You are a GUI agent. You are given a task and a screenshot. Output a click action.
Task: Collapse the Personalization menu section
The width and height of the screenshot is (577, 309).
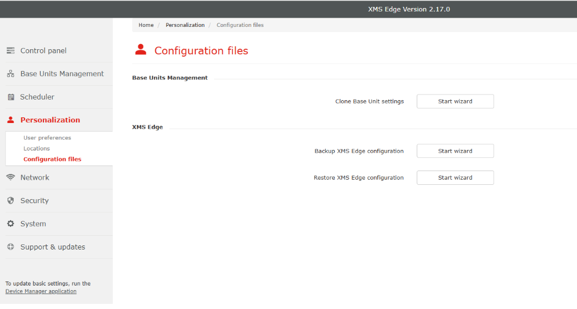click(x=50, y=120)
